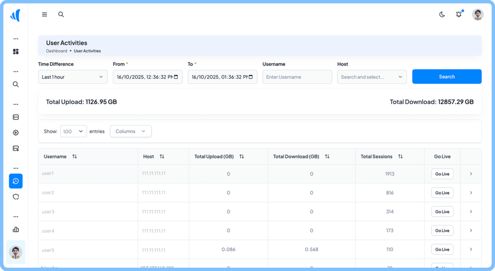Open the Columns visibility dropdown

131,131
